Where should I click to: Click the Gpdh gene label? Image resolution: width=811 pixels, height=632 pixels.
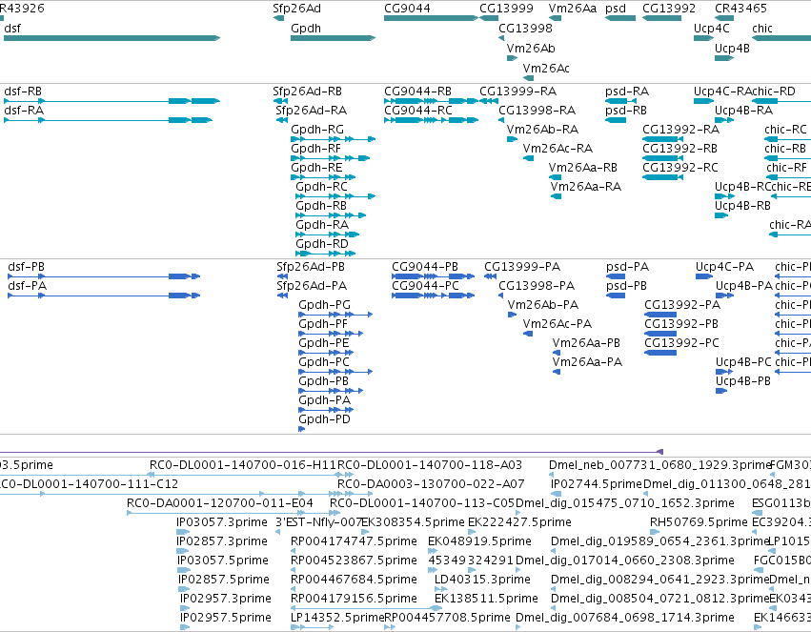click(306, 29)
